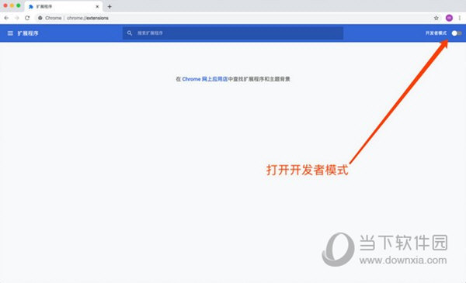This screenshot has height=283, width=466.
Task: Click the search magnifier icon
Action: tap(130, 33)
